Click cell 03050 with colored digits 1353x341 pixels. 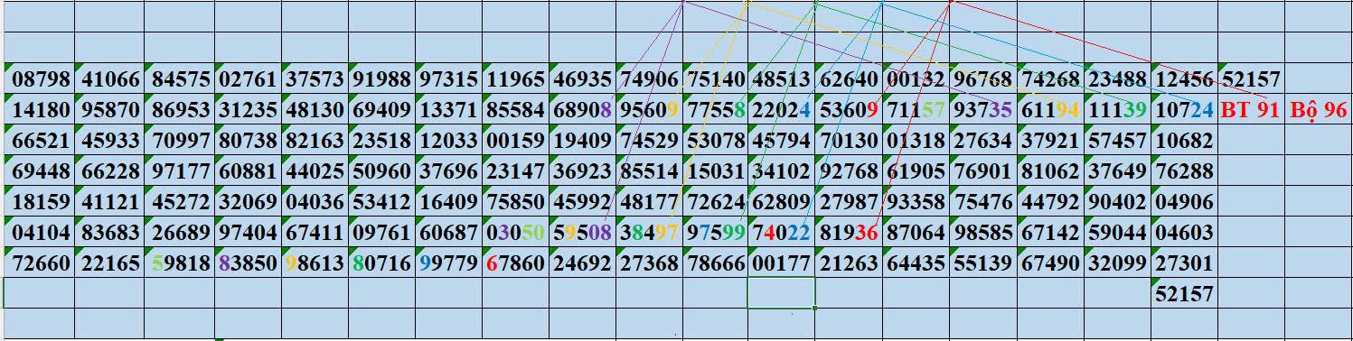[515, 233]
